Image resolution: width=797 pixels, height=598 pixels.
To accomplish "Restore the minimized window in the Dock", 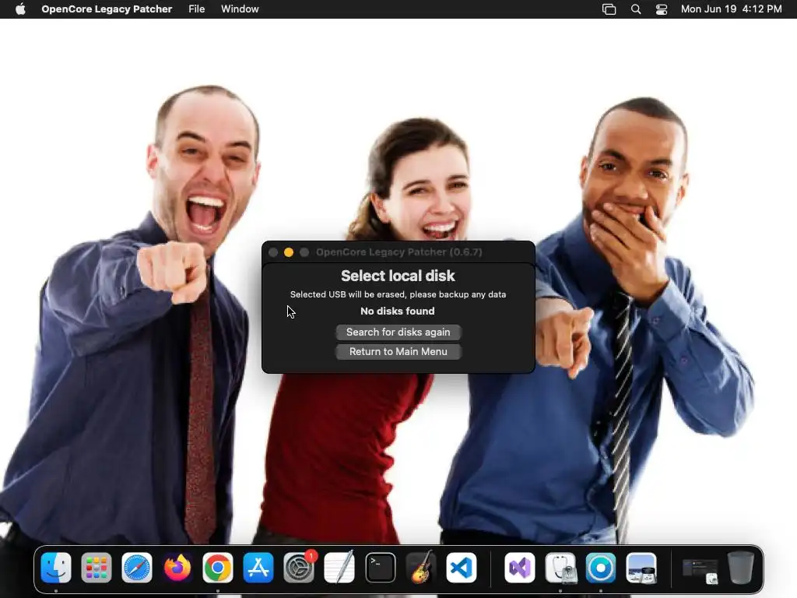I will 700,571.
